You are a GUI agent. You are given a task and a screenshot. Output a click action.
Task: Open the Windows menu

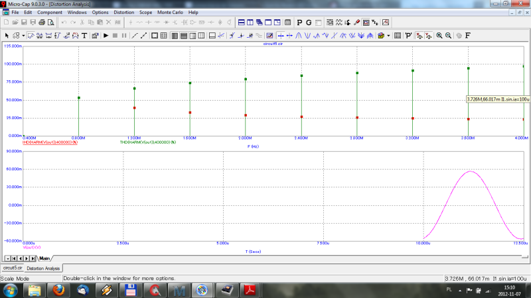[77, 12]
